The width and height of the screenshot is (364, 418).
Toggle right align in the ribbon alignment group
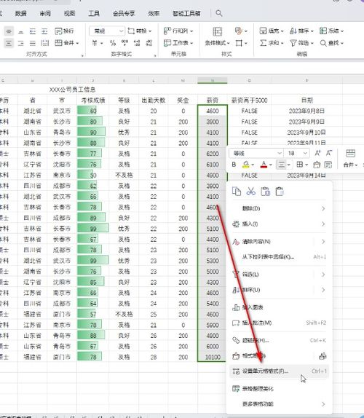point(21,43)
